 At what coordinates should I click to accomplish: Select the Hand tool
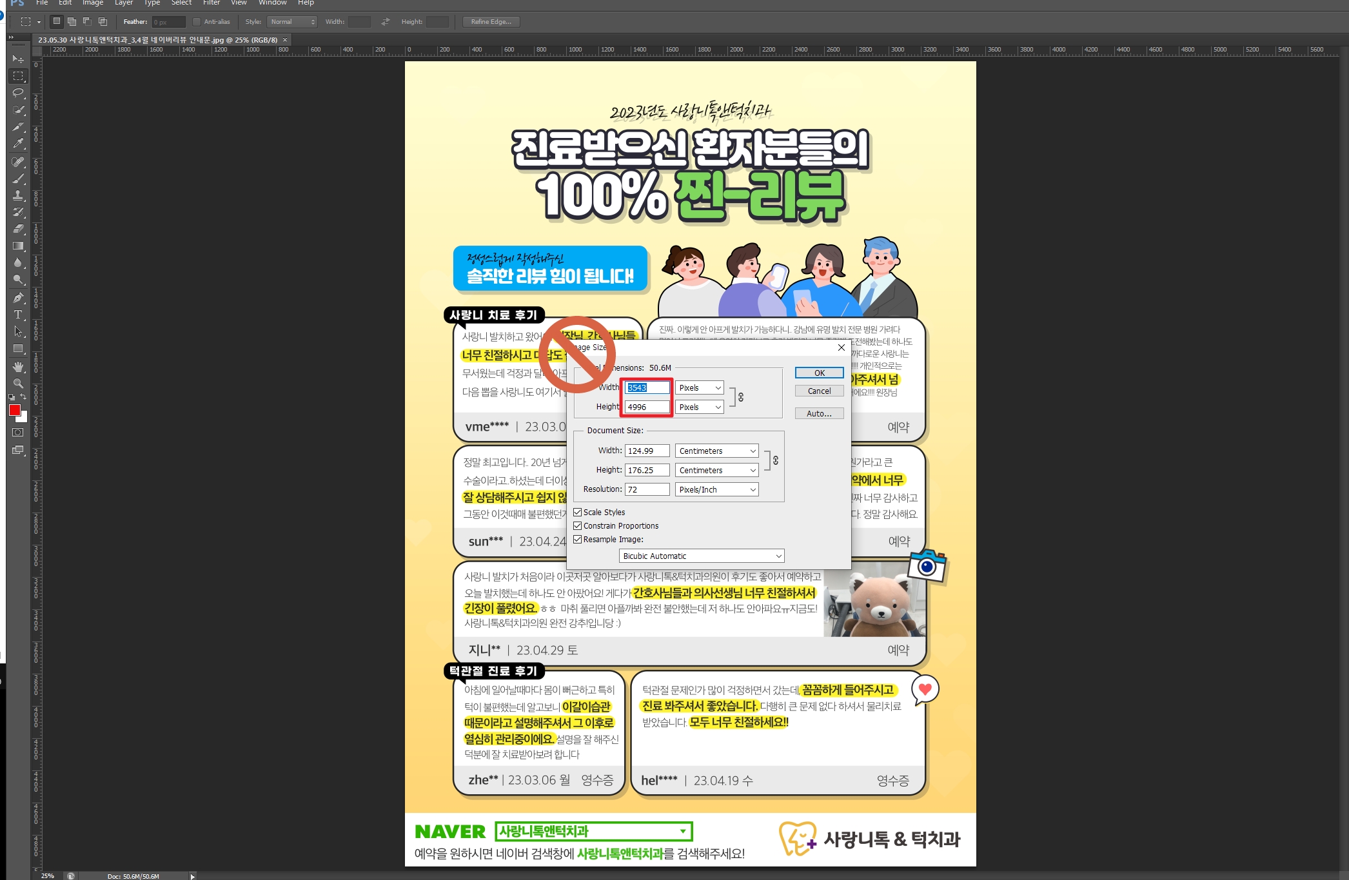(x=18, y=366)
